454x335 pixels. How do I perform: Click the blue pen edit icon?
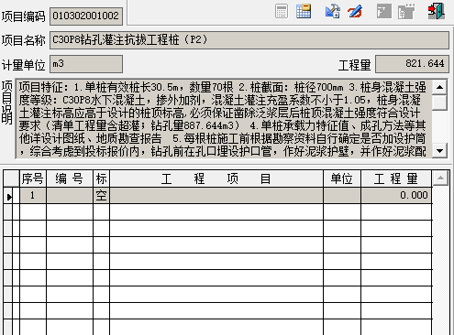pos(355,12)
